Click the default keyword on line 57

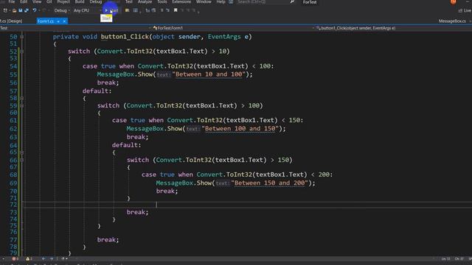coord(95,91)
